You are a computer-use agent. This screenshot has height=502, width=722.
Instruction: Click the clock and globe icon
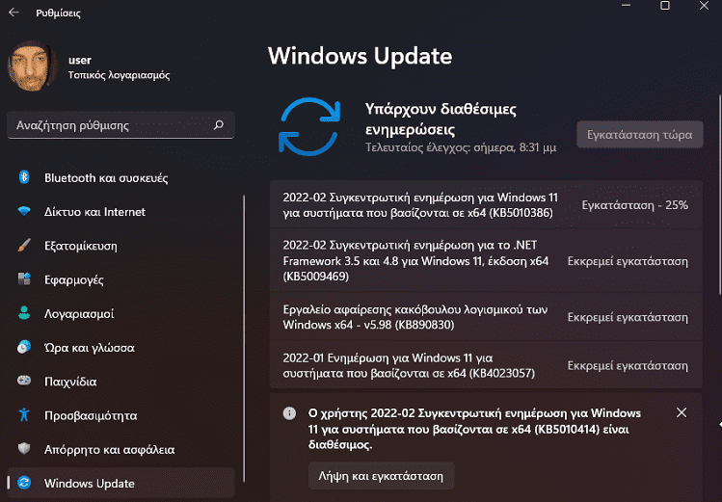pos(24,347)
